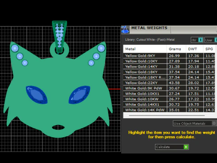This screenshot has width=217, height=163.
Task: Click the 26.99 grams value for 9KY
Action: click(x=174, y=56)
